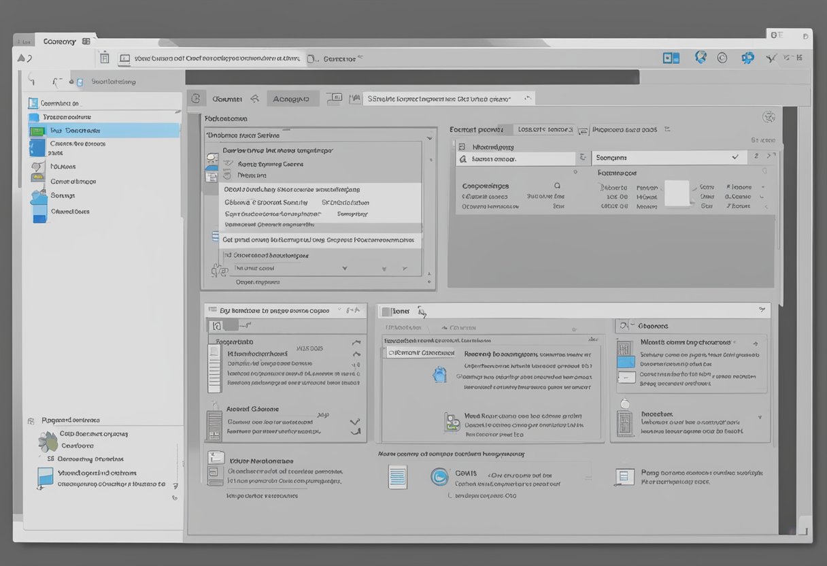Open the Soongnns dropdown with the checkmark arrow
This screenshot has height=566, width=827.
pyautogui.click(x=735, y=157)
